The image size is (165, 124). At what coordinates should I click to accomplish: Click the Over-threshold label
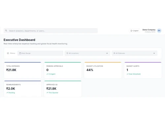click(135, 74)
